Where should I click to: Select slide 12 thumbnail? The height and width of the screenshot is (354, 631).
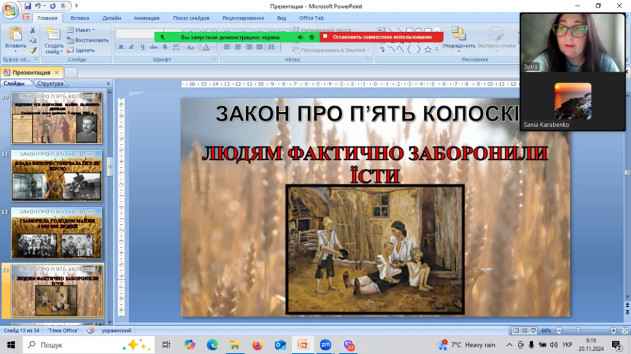pyautogui.click(x=57, y=233)
